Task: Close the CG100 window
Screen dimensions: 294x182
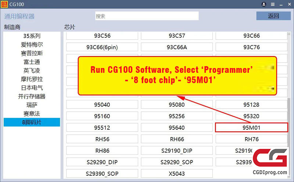Action: (x=289, y=4)
